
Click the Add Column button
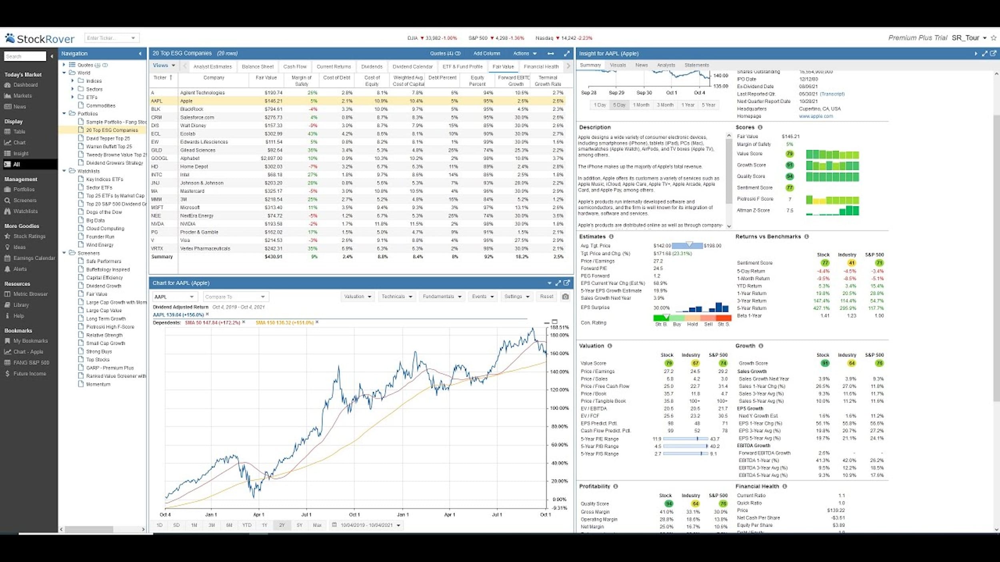(x=486, y=53)
